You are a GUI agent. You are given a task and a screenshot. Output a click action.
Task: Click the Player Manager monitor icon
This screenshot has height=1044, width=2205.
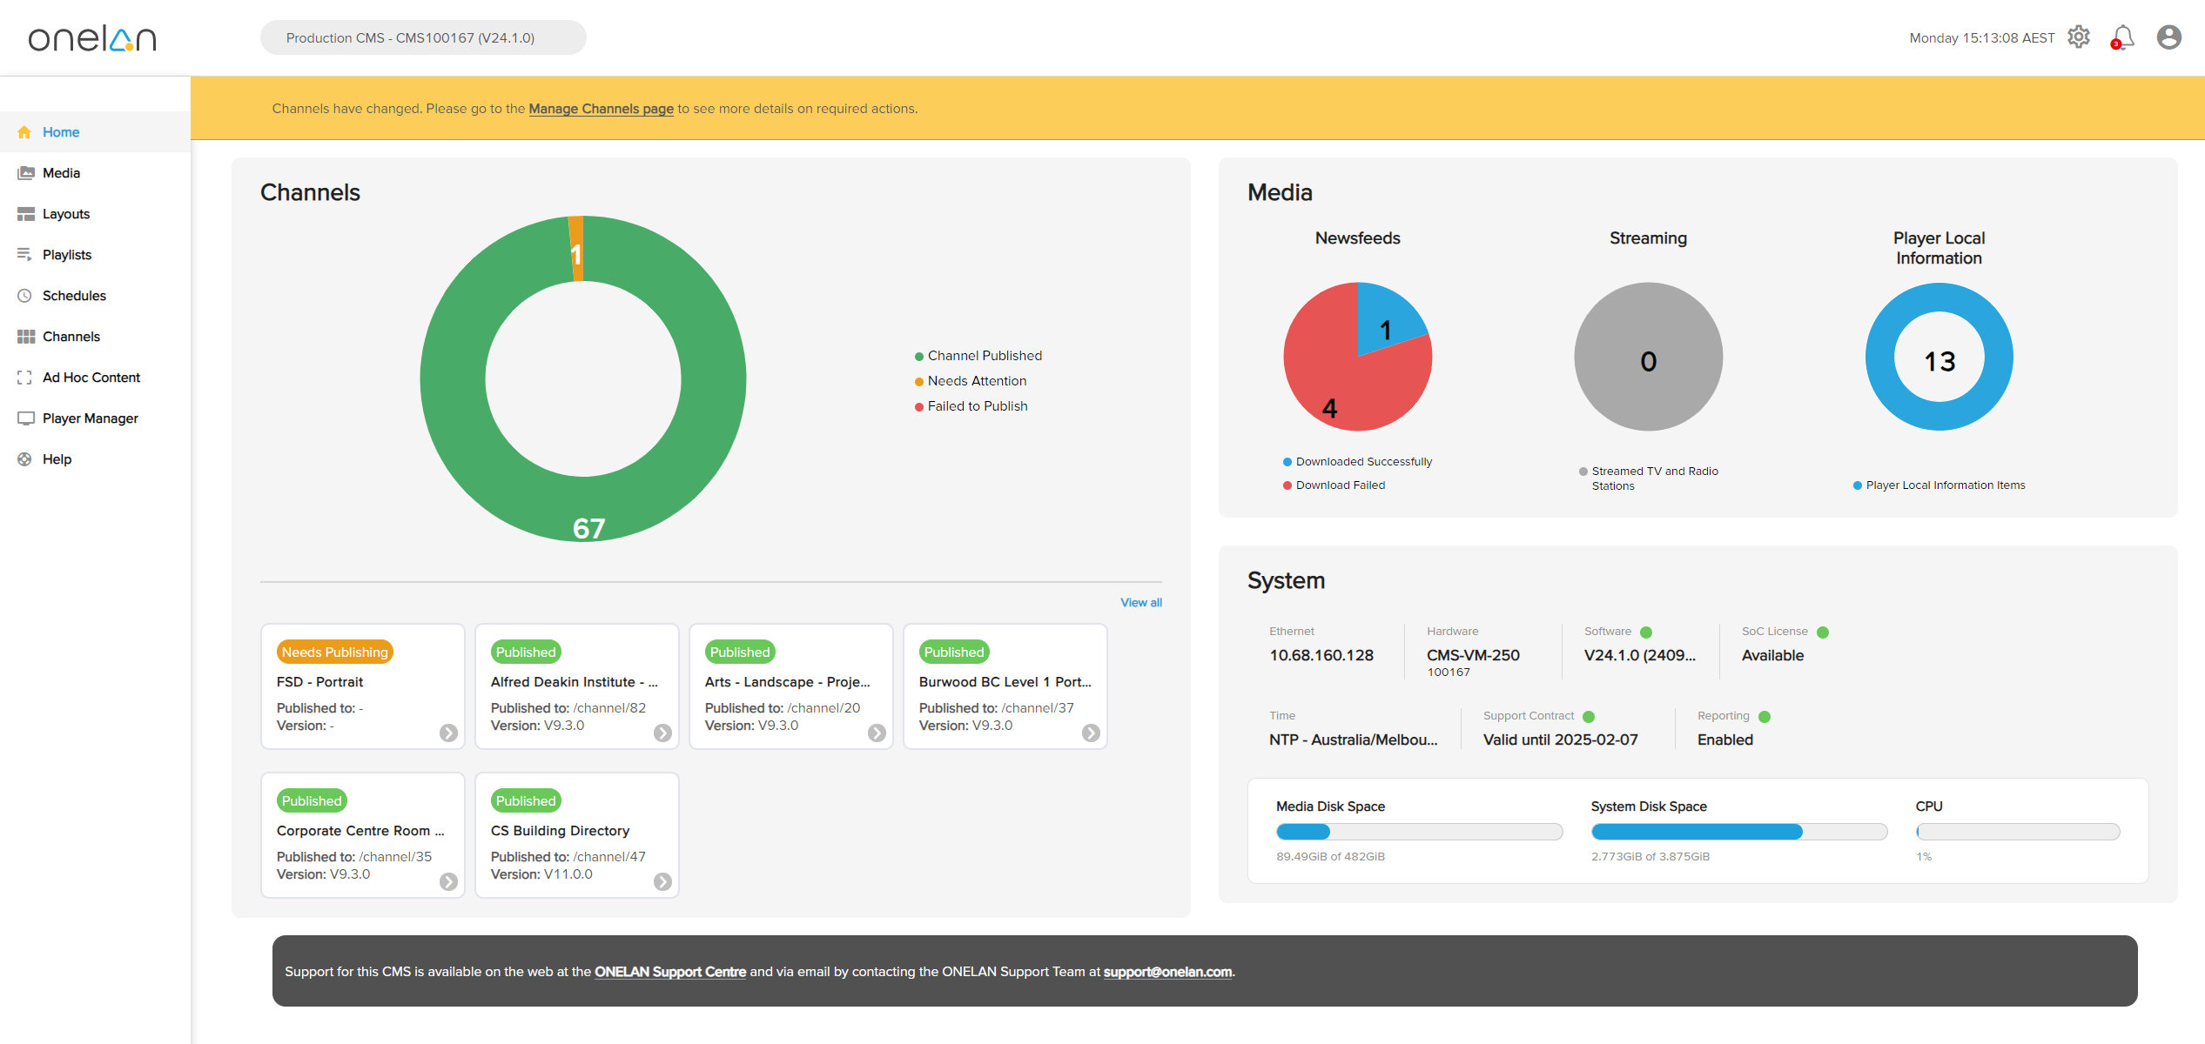pyautogui.click(x=25, y=418)
